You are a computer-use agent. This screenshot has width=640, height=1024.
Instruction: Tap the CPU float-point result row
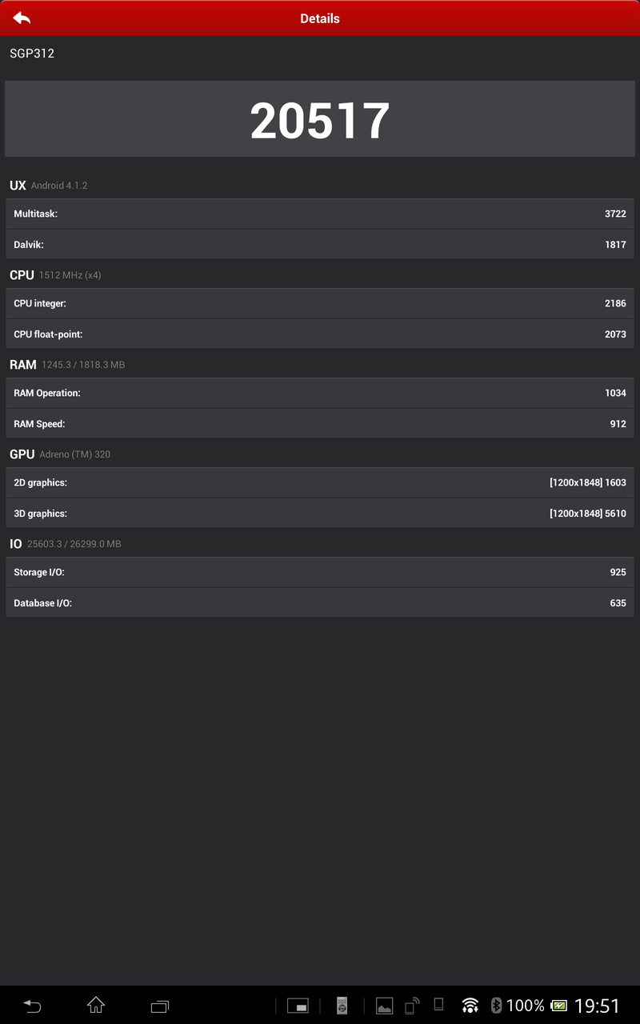pos(320,334)
